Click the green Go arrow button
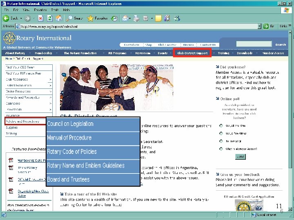The image size is (294, 220). tap(266, 26)
